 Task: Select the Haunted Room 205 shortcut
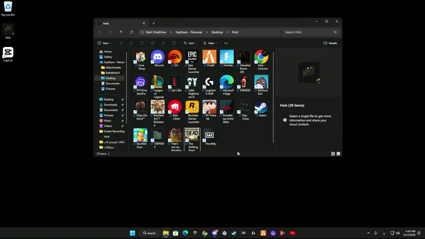[x=244, y=62]
